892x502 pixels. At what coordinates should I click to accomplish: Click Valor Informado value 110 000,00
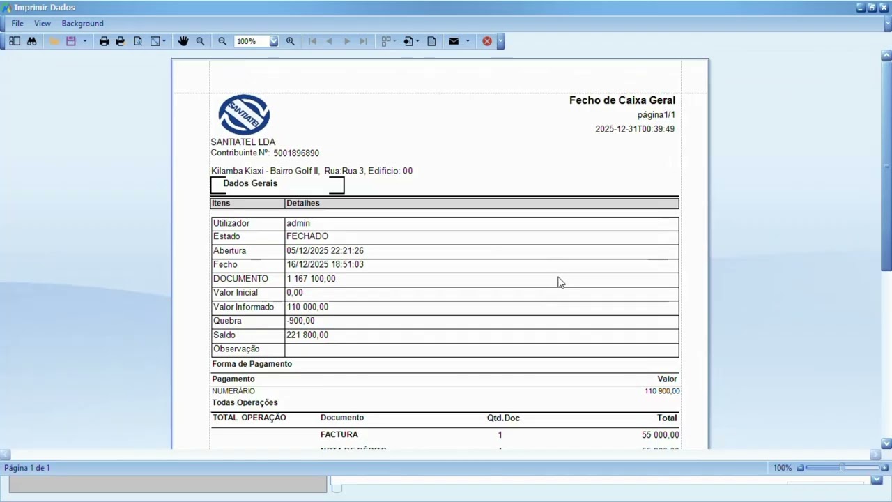pos(307,307)
